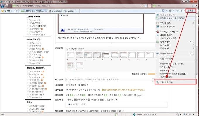Choose 전체 화면(F) menu item
The height and width of the screenshot is (116, 199).
pos(175,41)
